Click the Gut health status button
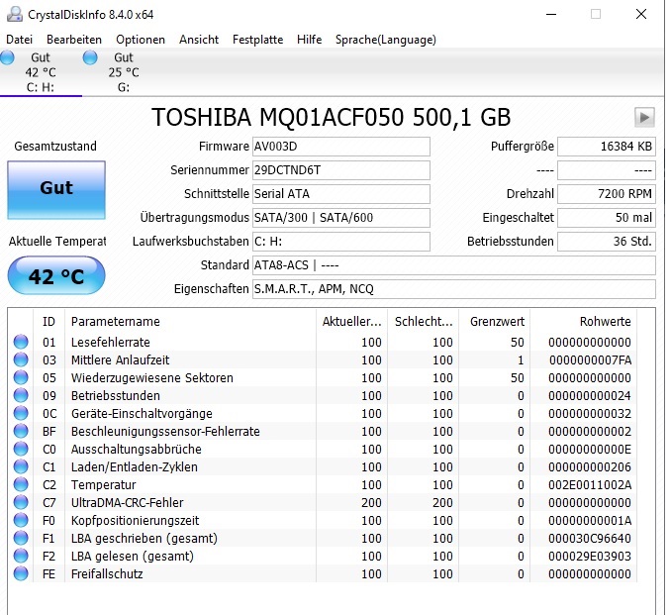The width and height of the screenshot is (671, 615). click(56, 190)
